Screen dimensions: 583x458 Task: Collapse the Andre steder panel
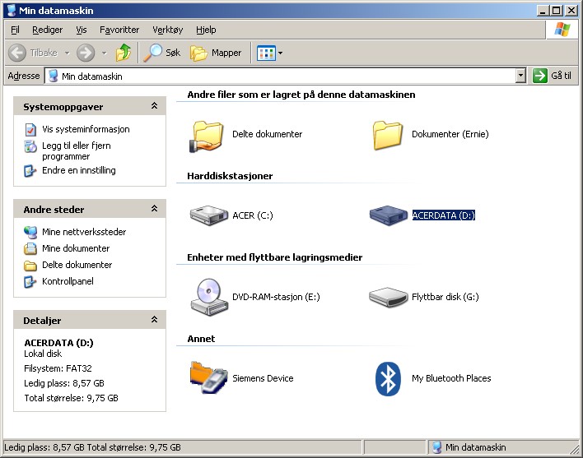154,209
